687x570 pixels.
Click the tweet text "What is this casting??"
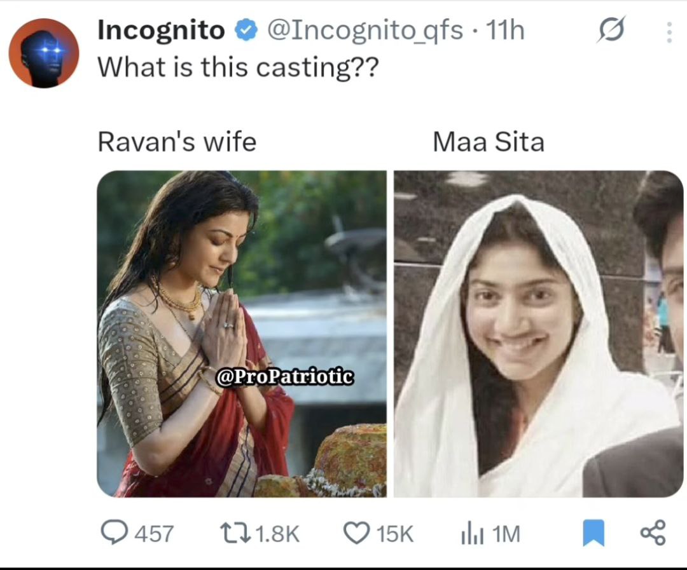(x=237, y=68)
